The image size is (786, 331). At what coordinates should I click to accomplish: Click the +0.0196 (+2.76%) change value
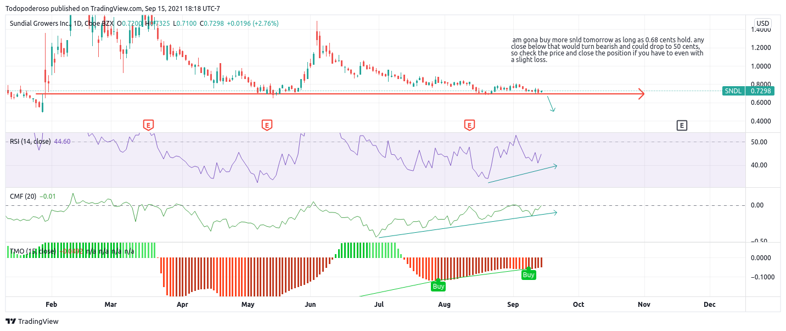click(x=253, y=24)
